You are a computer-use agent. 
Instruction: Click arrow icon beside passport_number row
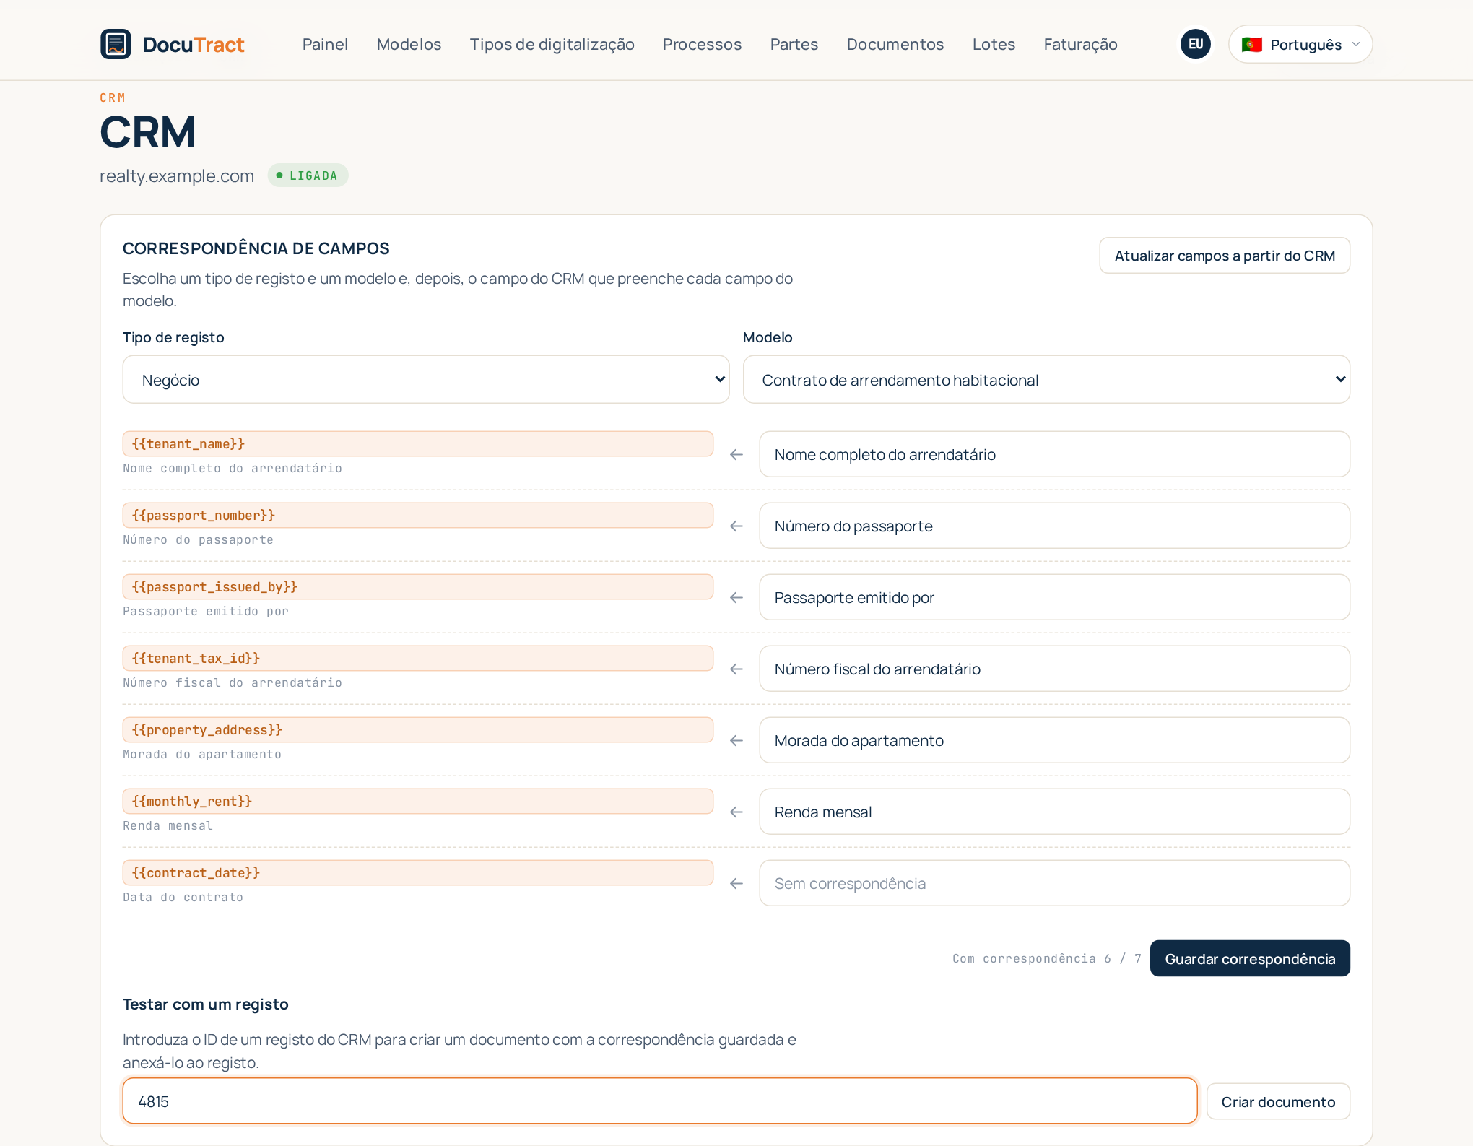(x=736, y=526)
